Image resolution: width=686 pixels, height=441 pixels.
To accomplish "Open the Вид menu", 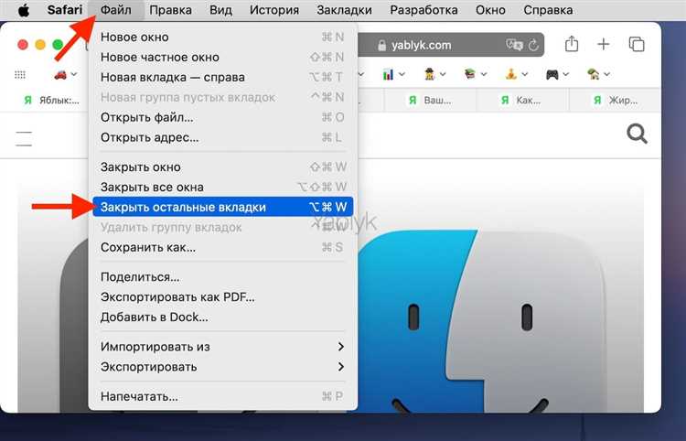I will tap(221, 10).
